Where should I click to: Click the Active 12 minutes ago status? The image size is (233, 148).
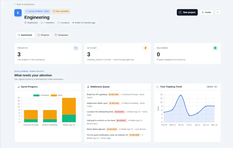(84, 23)
